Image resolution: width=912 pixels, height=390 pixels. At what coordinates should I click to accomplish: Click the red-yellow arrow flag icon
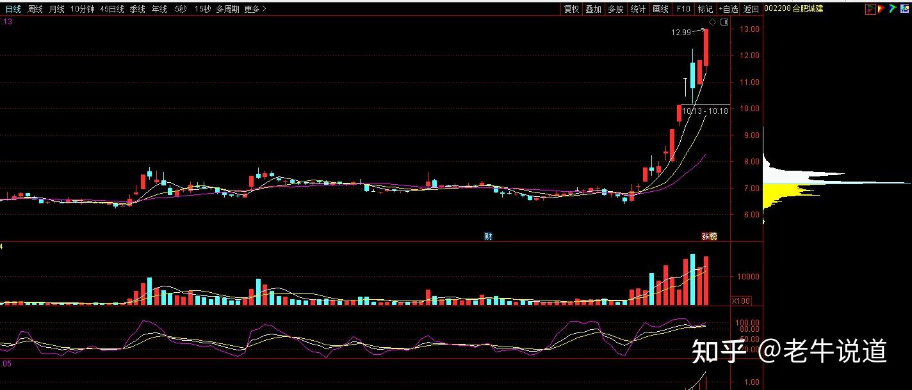[x=882, y=9]
